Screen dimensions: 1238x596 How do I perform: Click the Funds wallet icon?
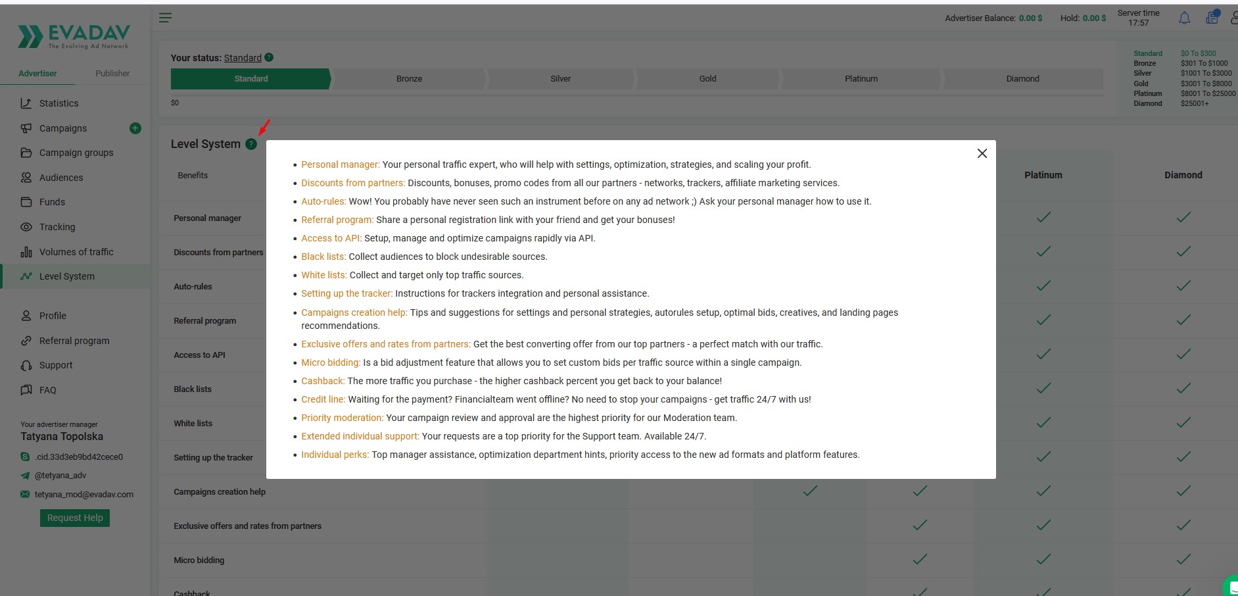[x=26, y=202]
